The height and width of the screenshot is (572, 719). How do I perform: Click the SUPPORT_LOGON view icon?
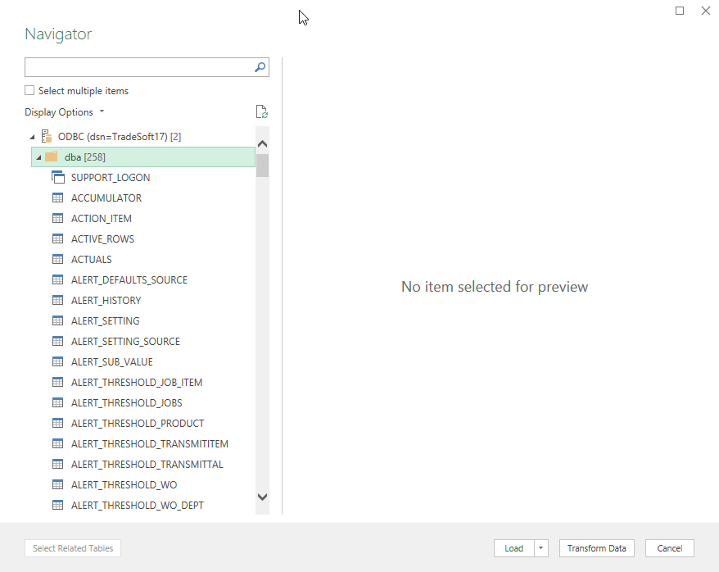click(x=57, y=177)
